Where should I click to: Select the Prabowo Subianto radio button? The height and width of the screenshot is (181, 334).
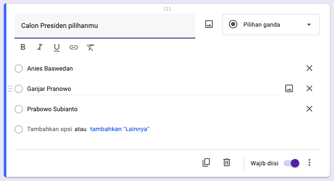pyautogui.click(x=19, y=109)
